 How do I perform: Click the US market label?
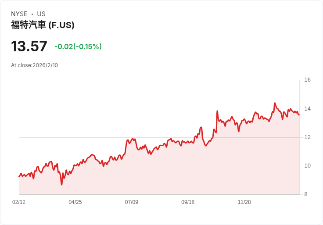(41, 14)
